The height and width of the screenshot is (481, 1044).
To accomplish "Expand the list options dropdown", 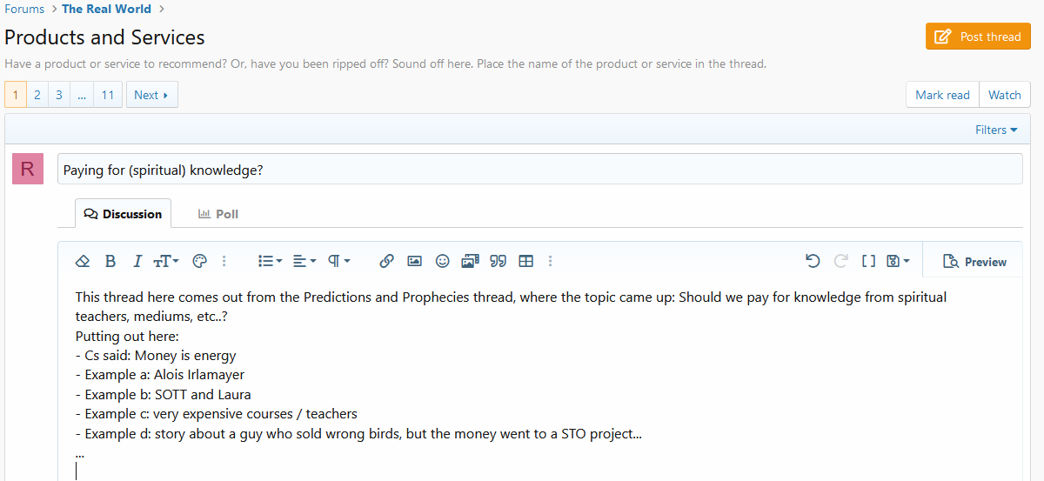I will point(270,261).
